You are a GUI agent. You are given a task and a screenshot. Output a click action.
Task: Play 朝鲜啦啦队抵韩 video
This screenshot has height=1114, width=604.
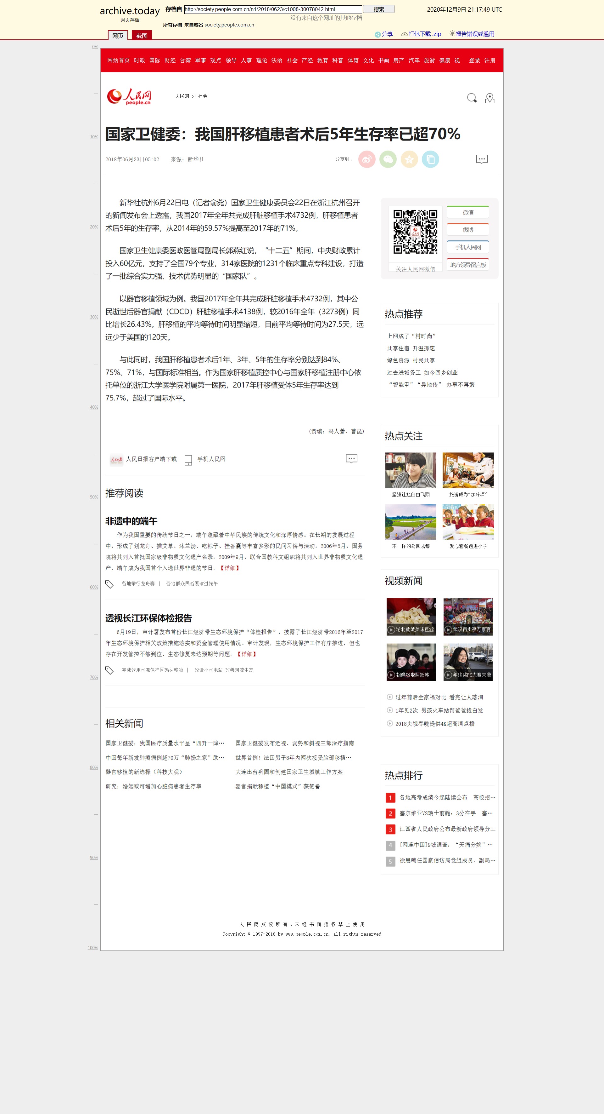pyautogui.click(x=411, y=662)
